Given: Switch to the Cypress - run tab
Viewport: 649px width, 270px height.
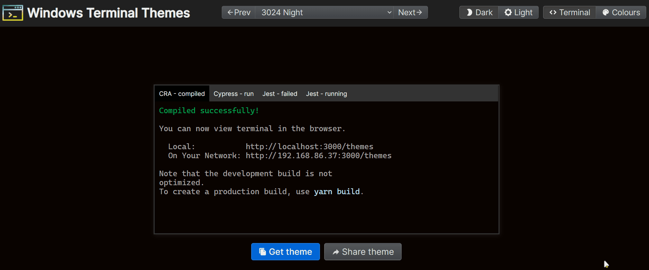Looking at the screenshot, I should tap(234, 94).
